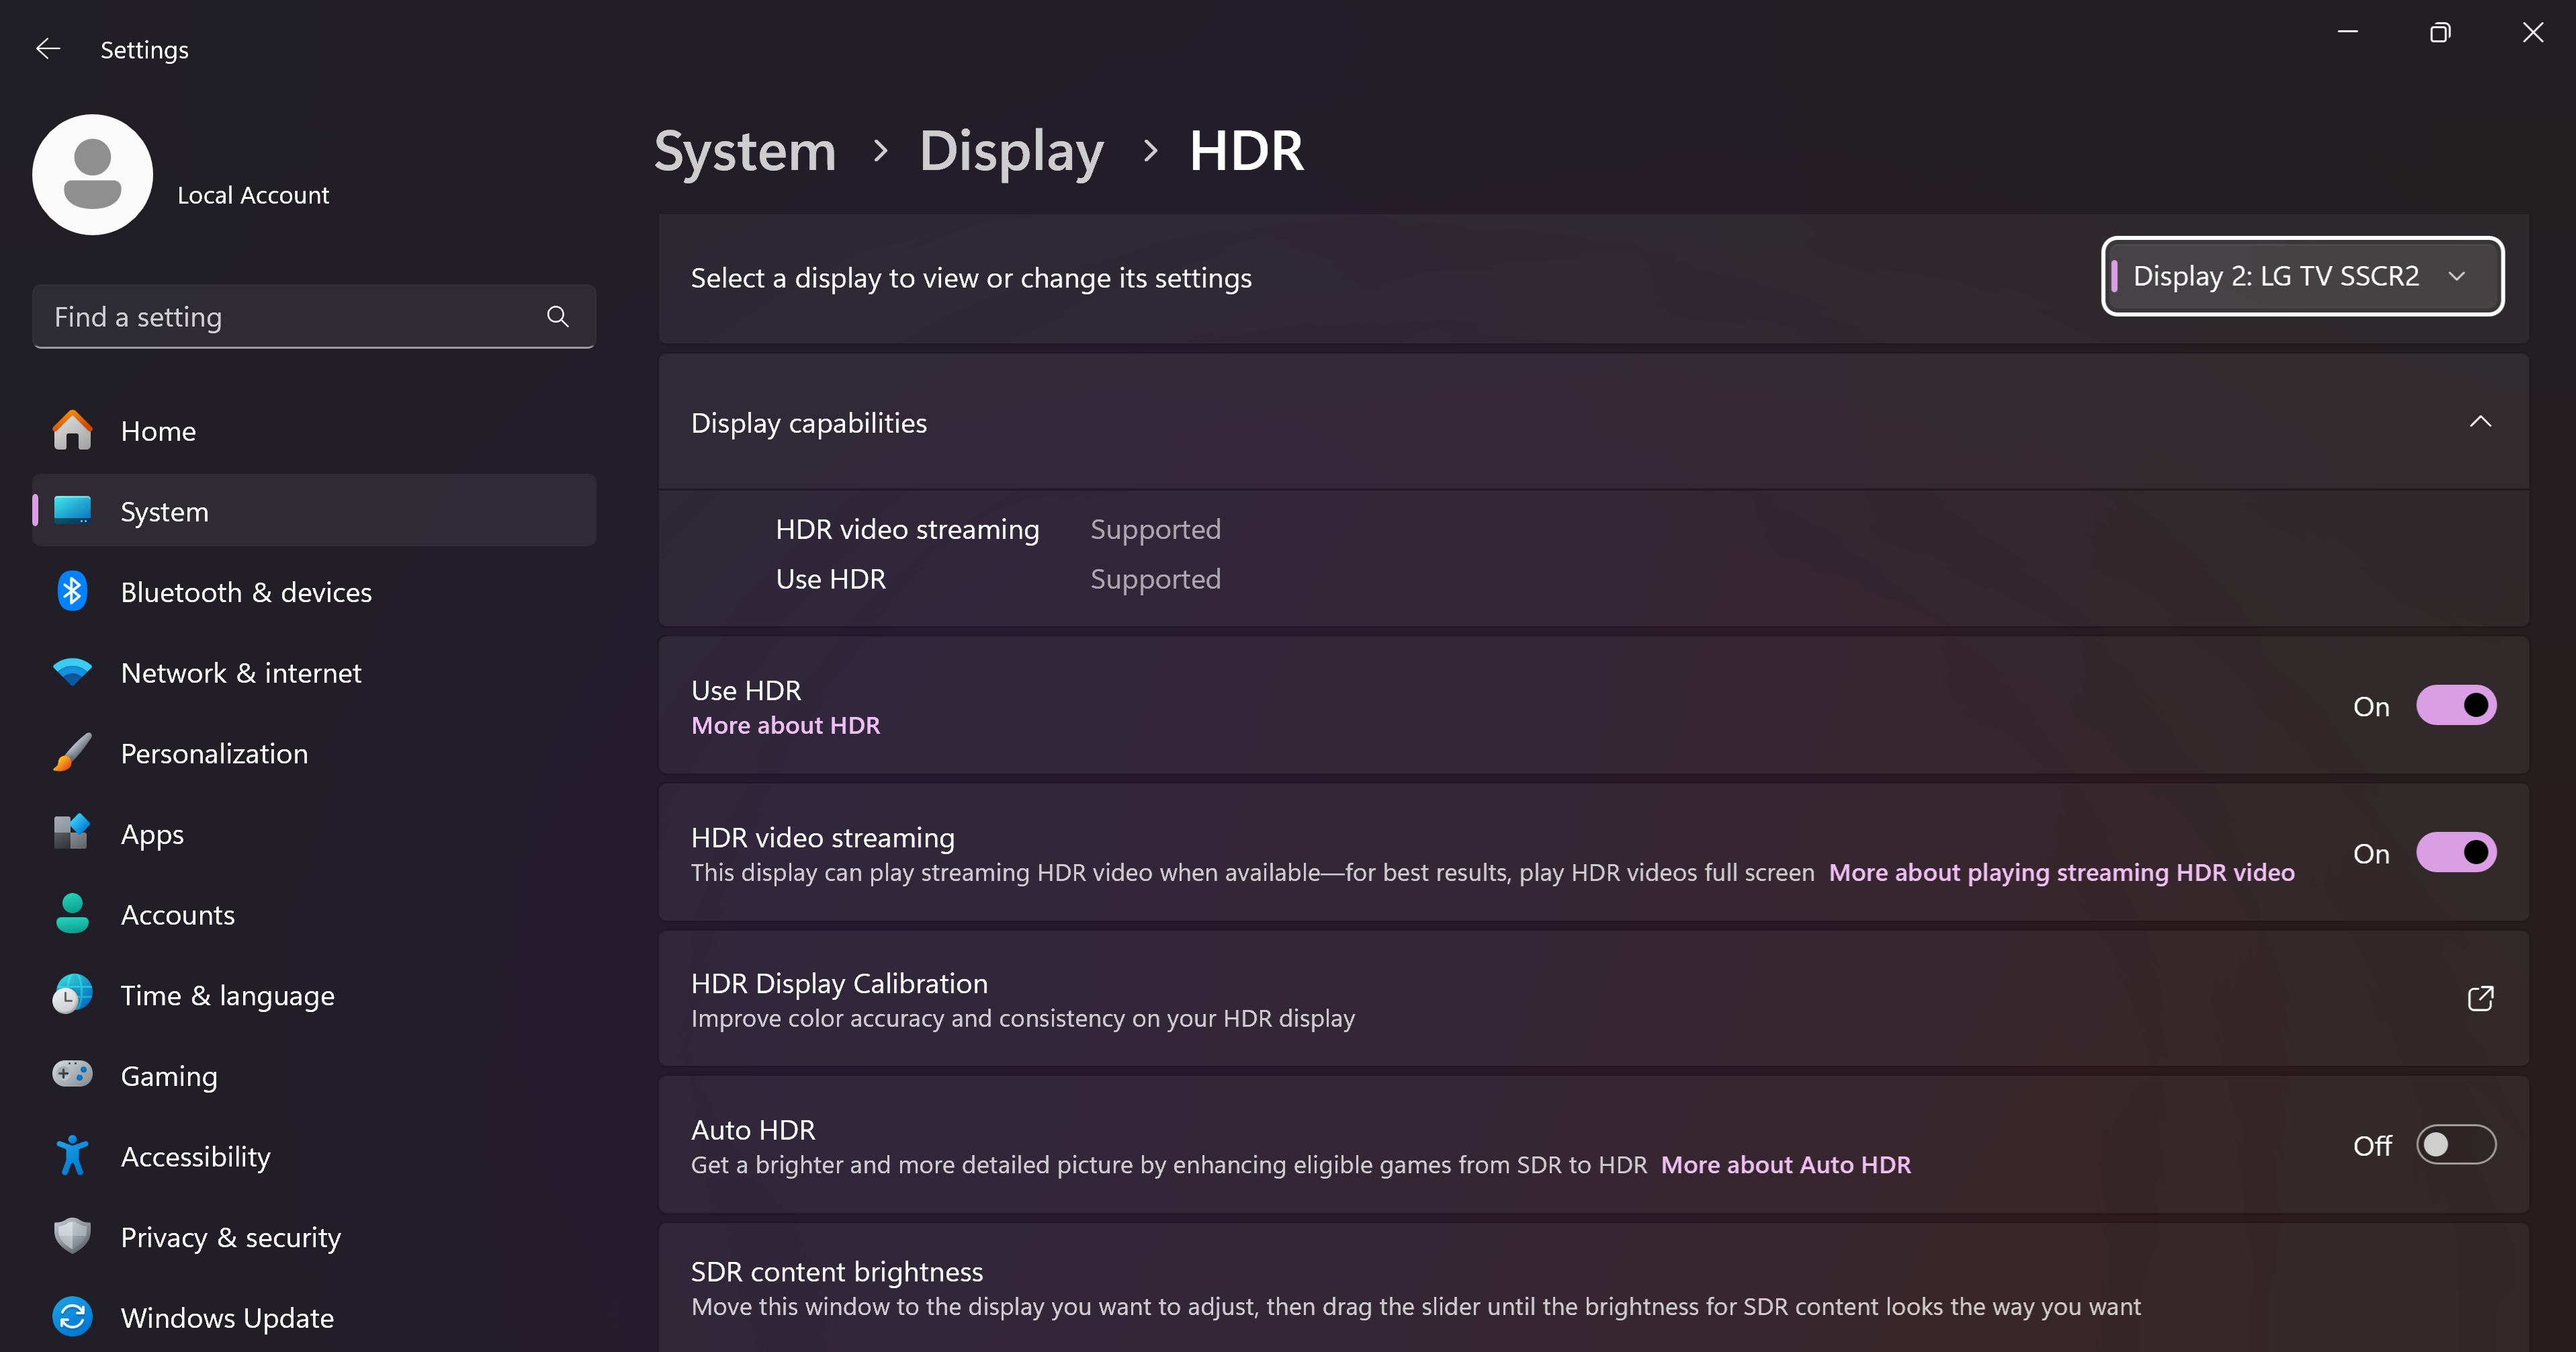This screenshot has height=1352, width=2576.
Task: Open HDR Display Calibration external link icon
Action: point(2480,998)
